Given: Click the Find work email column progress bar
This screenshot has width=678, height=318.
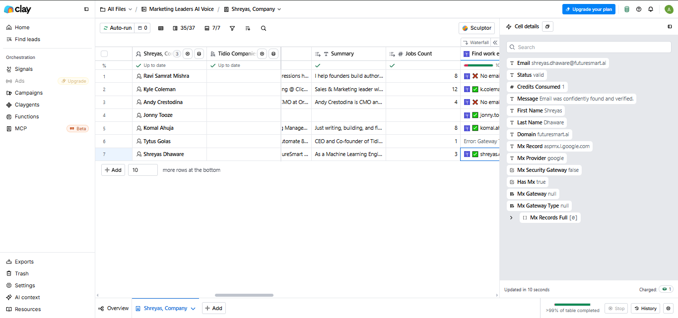Looking at the screenshot, I should tap(478, 65).
